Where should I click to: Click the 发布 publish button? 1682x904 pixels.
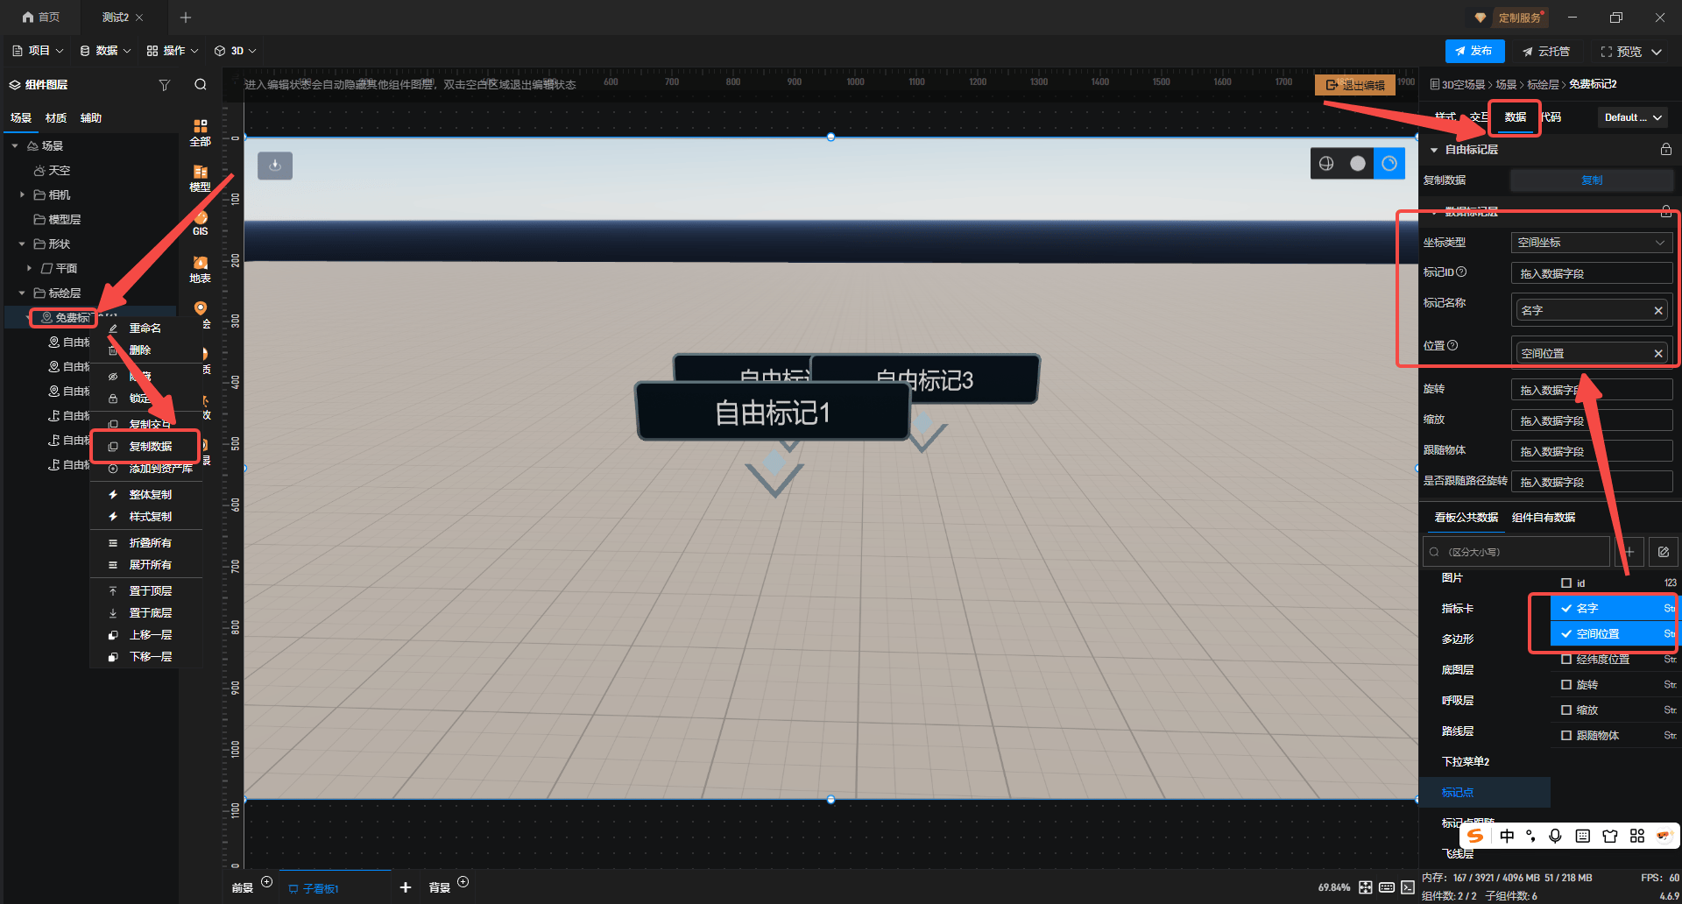1474,52
